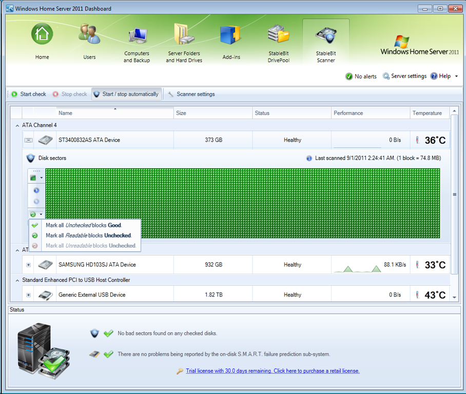The height and width of the screenshot is (394, 466).
Task: Click the green checkmark beside S.M.A.R.T. message
Action: 108,354
